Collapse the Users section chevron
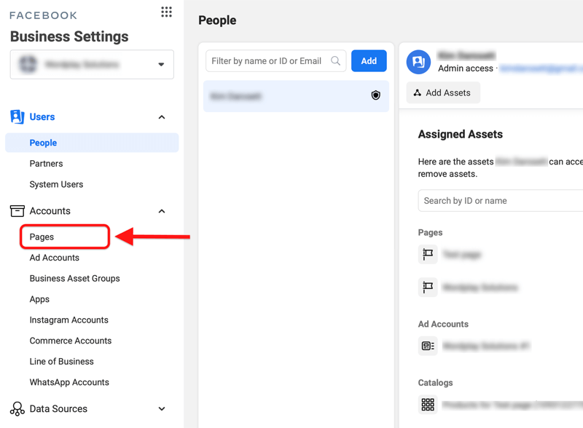Viewport: 583px width, 428px height. 161,117
